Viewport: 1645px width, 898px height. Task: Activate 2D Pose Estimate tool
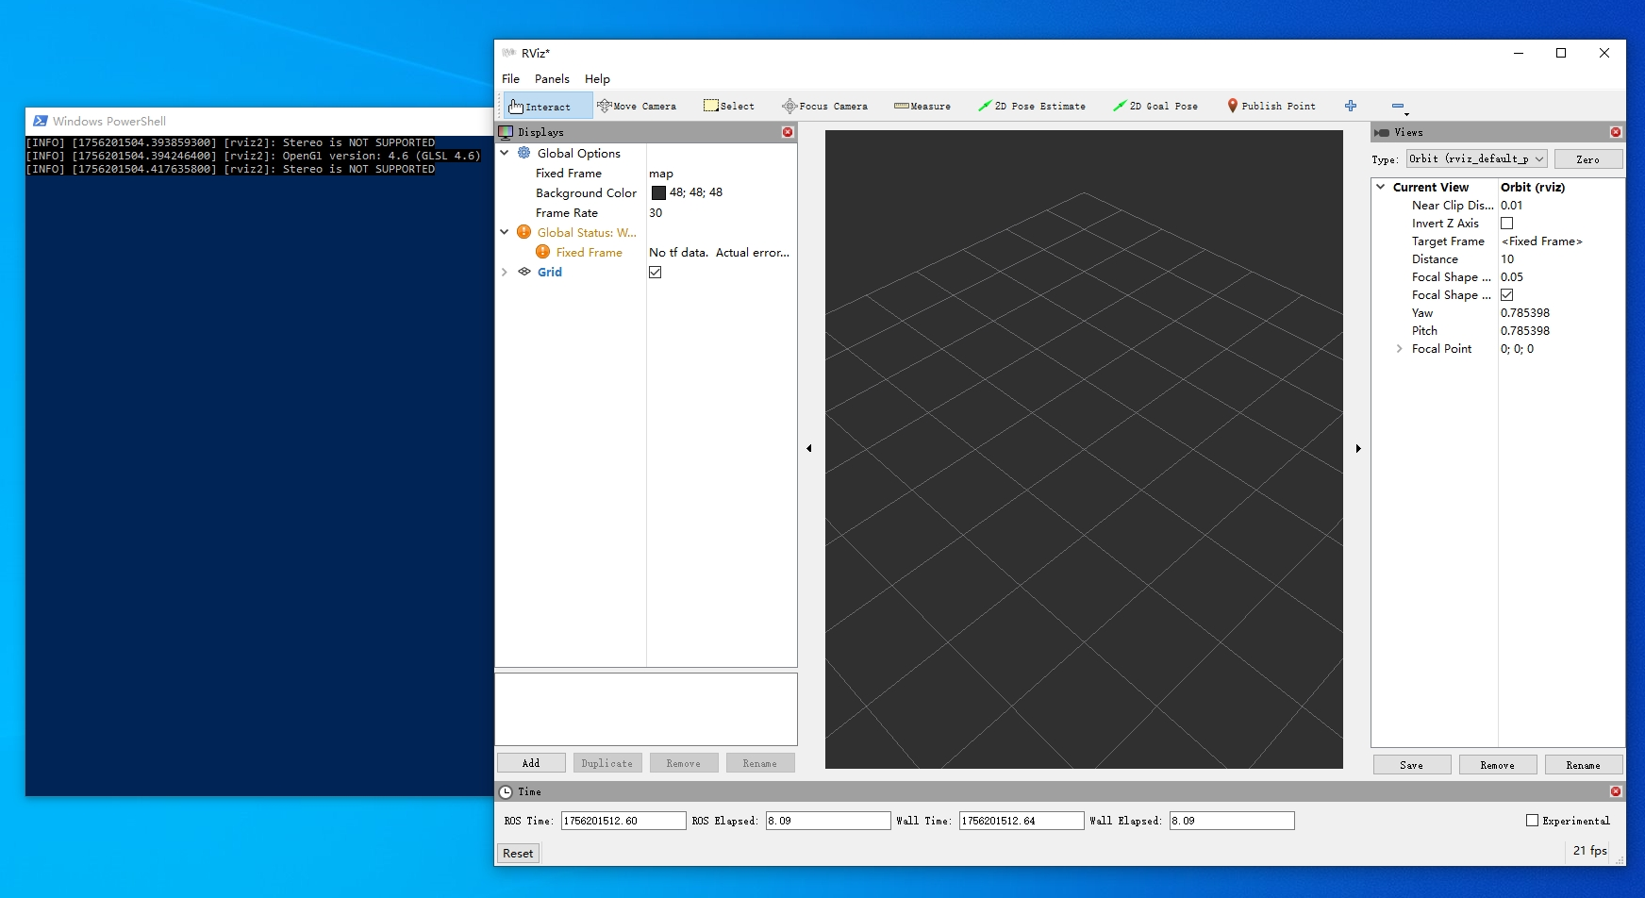tap(1031, 107)
